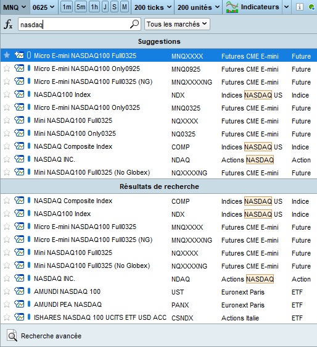Select the J daily timeframe button
Viewport: 317px width, 347px height.
105,7
